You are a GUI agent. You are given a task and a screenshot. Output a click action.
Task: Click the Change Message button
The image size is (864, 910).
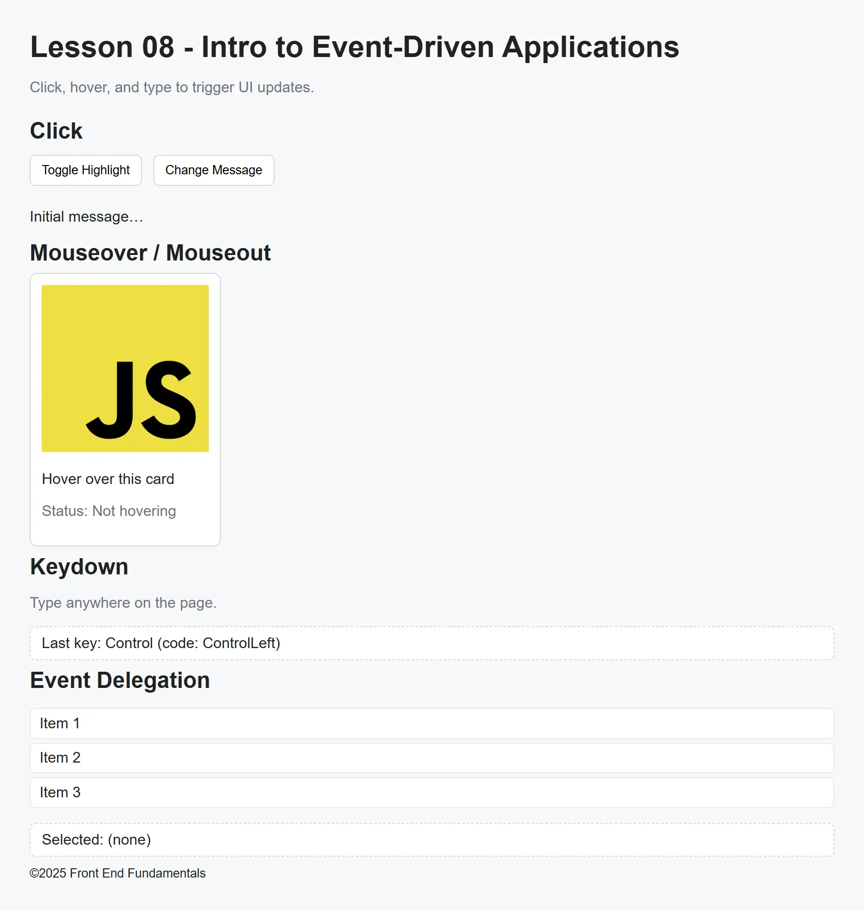(213, 170)
